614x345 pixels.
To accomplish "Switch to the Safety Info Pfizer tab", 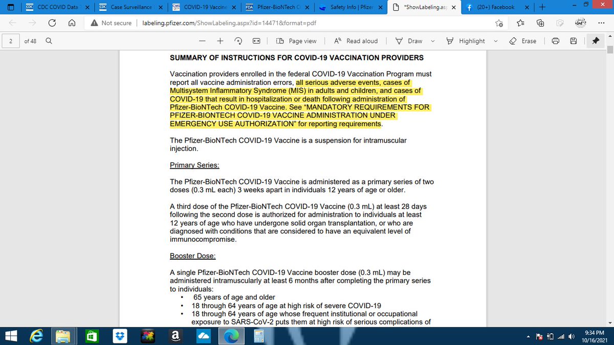I will (x=350, y=7).
